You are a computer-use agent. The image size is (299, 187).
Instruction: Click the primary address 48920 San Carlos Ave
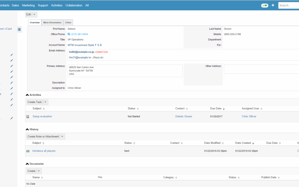[x=81, y=67]
